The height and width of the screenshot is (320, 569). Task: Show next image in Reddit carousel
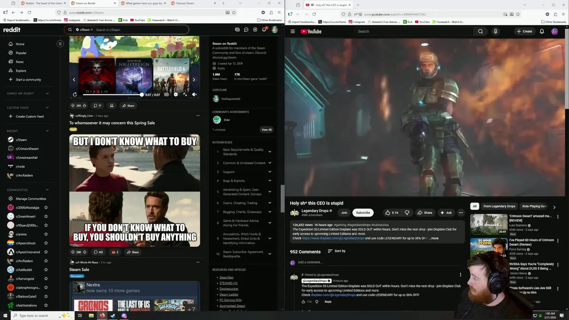[x=194, y=80]
